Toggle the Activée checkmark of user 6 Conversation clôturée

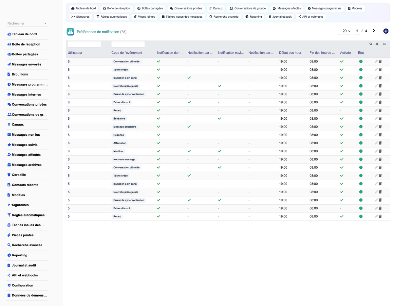(x=342, y=61)
